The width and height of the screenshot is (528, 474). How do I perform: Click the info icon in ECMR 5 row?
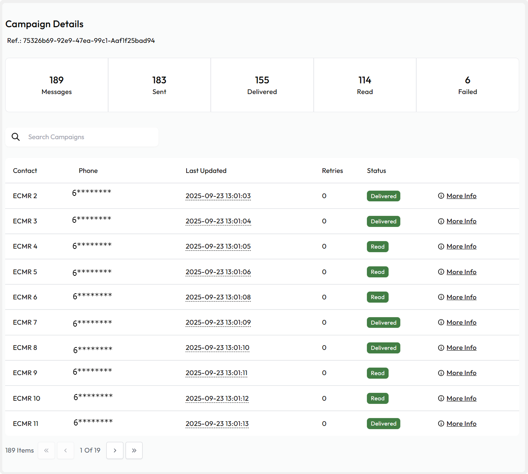(441, 272)
